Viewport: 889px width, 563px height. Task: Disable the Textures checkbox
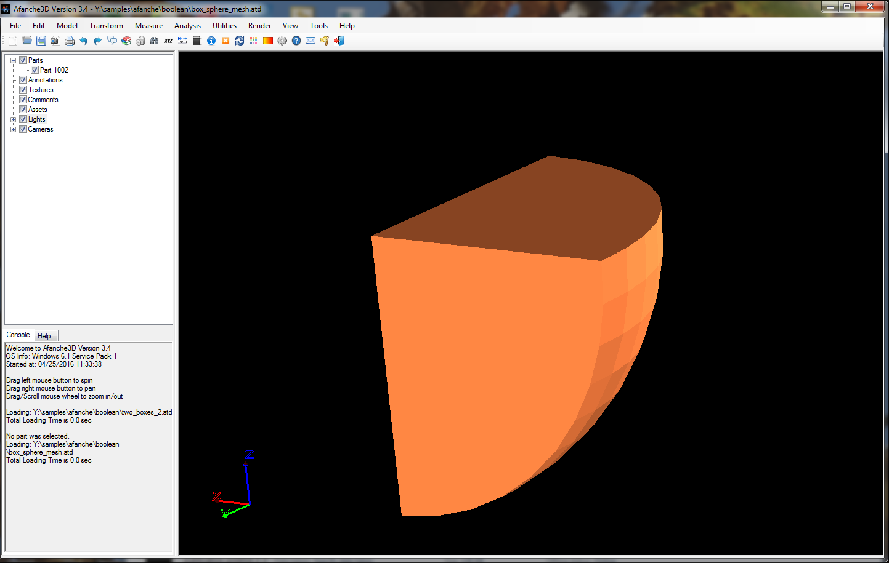[23, 90]
